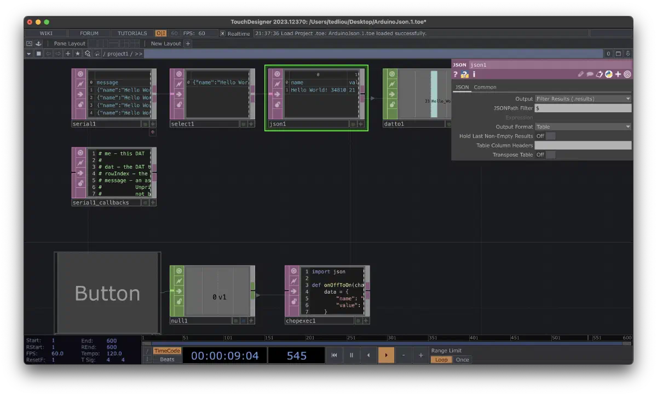The width and height of the screenshot is (657, 396).
Task: Click the copy icon in the json1 parameter header
Action: [x=599, y=74]
